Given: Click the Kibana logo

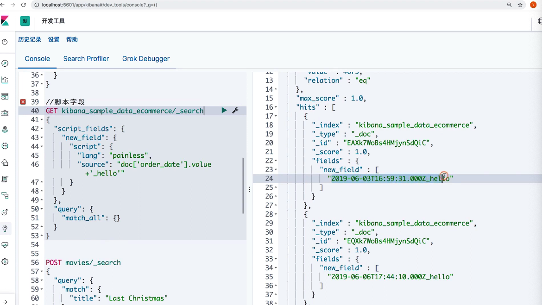Looking at the screenshot, I should 5,21.
